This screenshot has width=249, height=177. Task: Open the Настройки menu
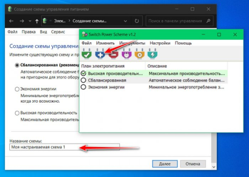pyautogui.click(x=160, y=43)
